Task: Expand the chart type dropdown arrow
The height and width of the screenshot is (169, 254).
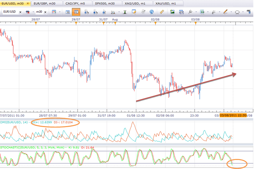Action: (x=59, y=12)
